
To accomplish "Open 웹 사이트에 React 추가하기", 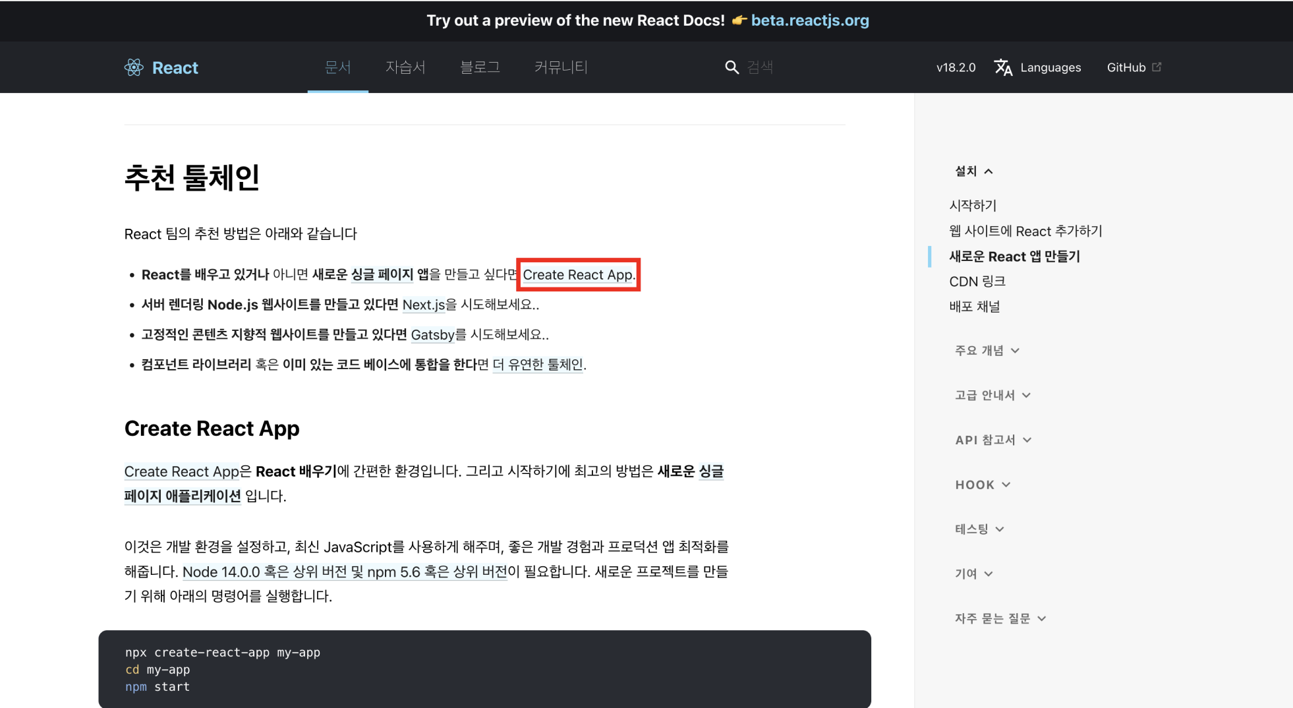I will [x=1025, y=231].
